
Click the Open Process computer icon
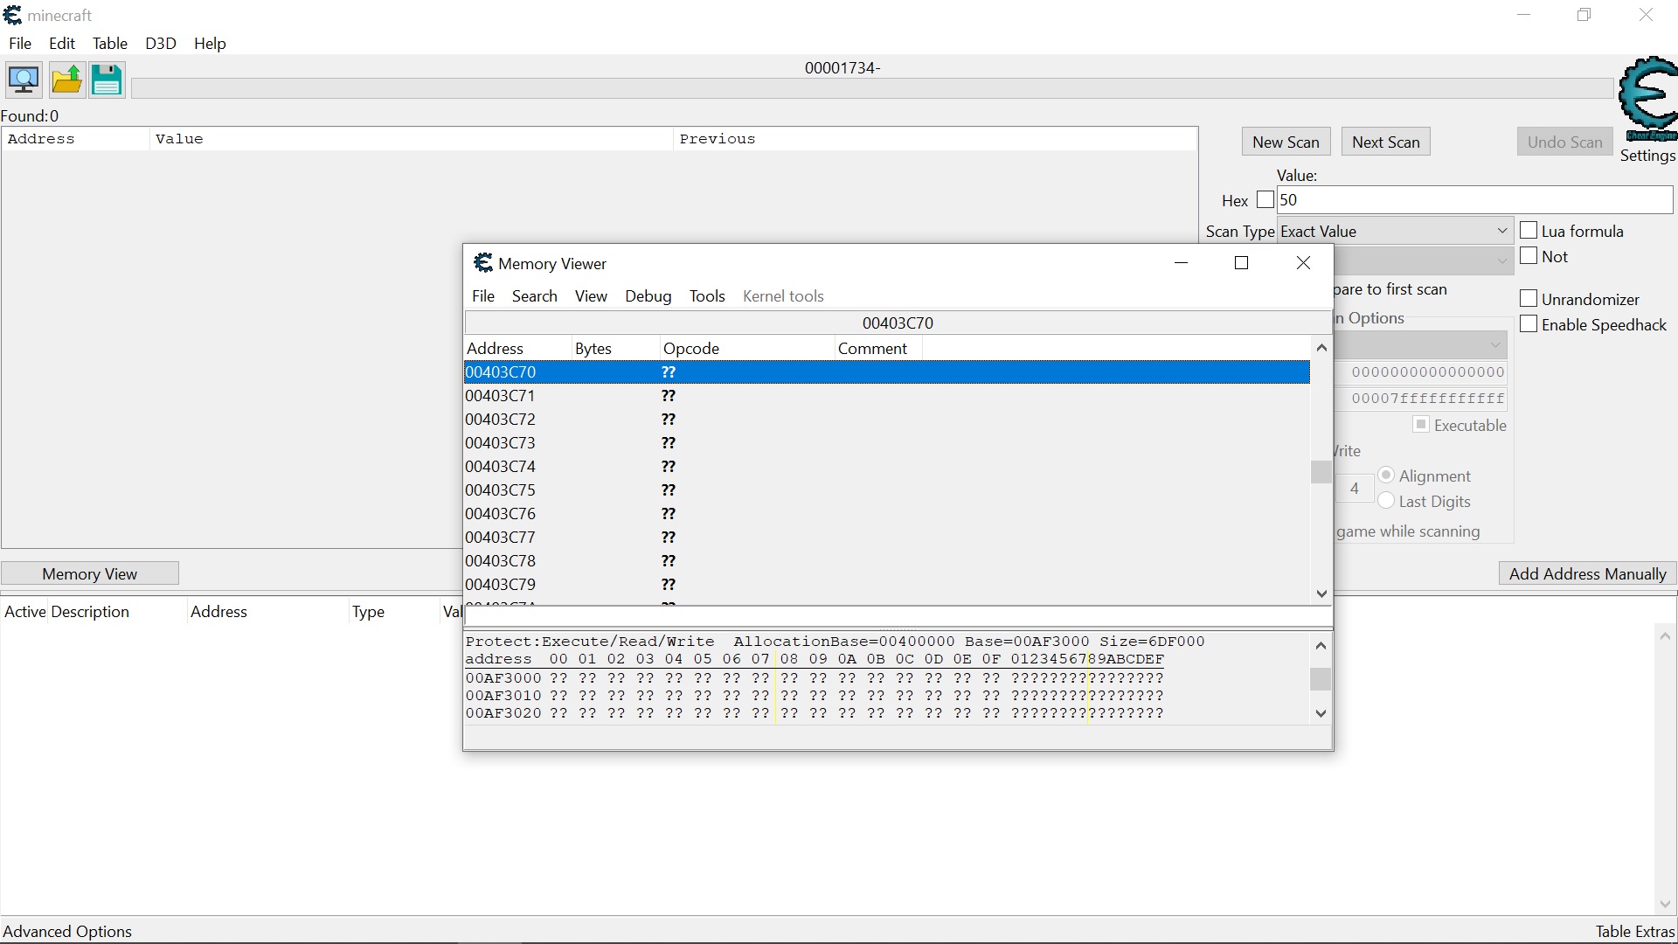[x=24, y=80]
